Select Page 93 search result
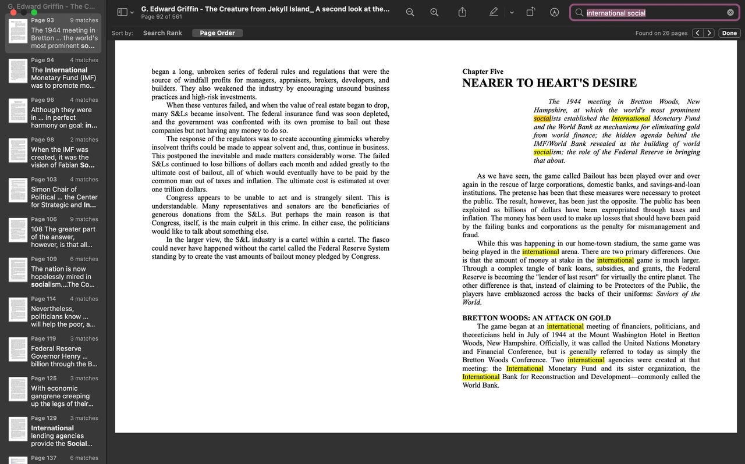745x464 pixels. pyautogui.click(x=54, y=33)
